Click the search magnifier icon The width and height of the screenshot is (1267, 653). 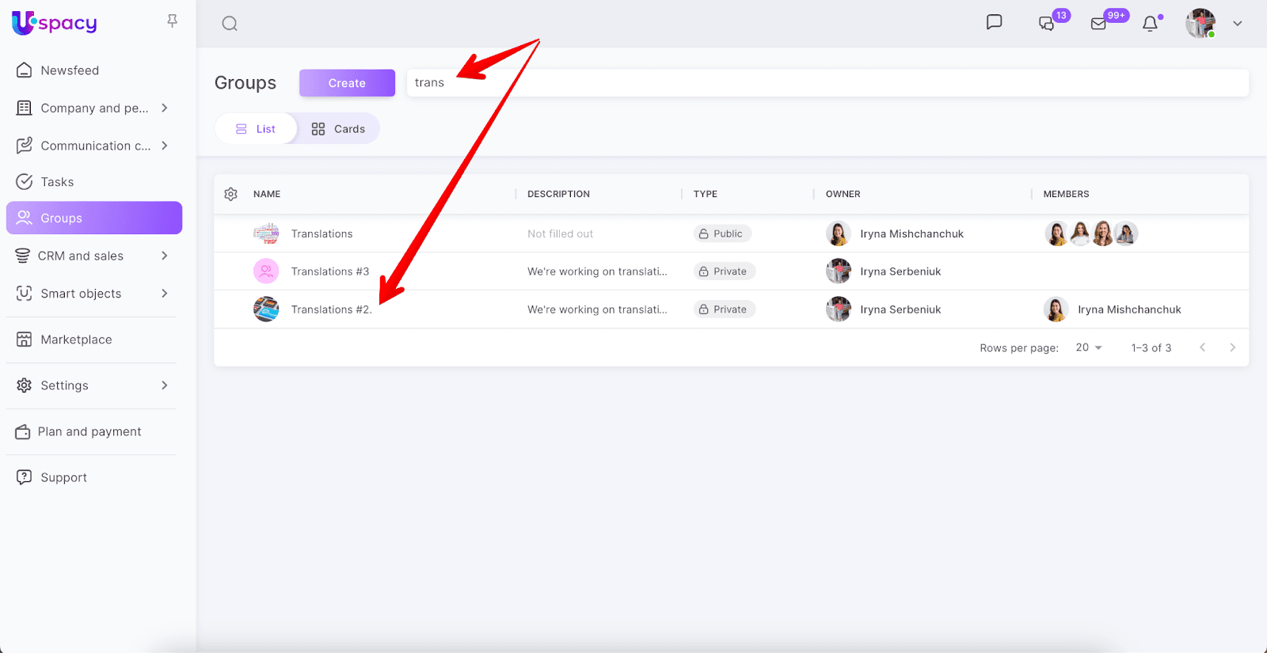click(x=230, y=24)
